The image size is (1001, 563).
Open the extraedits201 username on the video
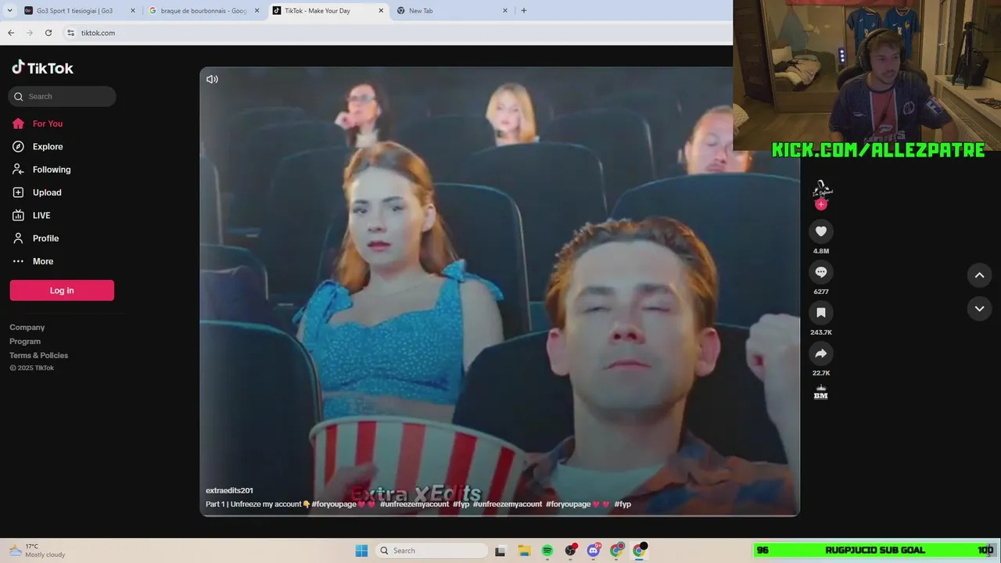(229, 490)
